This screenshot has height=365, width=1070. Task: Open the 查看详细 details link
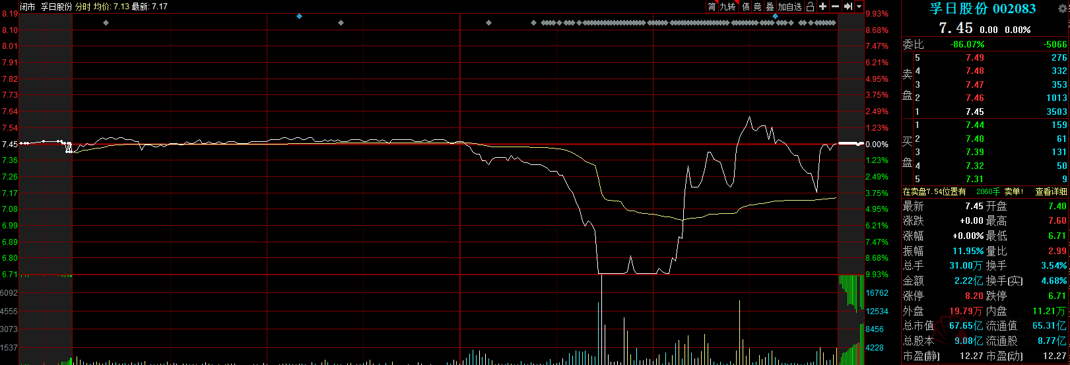pyautogui.click(x=1050, y=191)
